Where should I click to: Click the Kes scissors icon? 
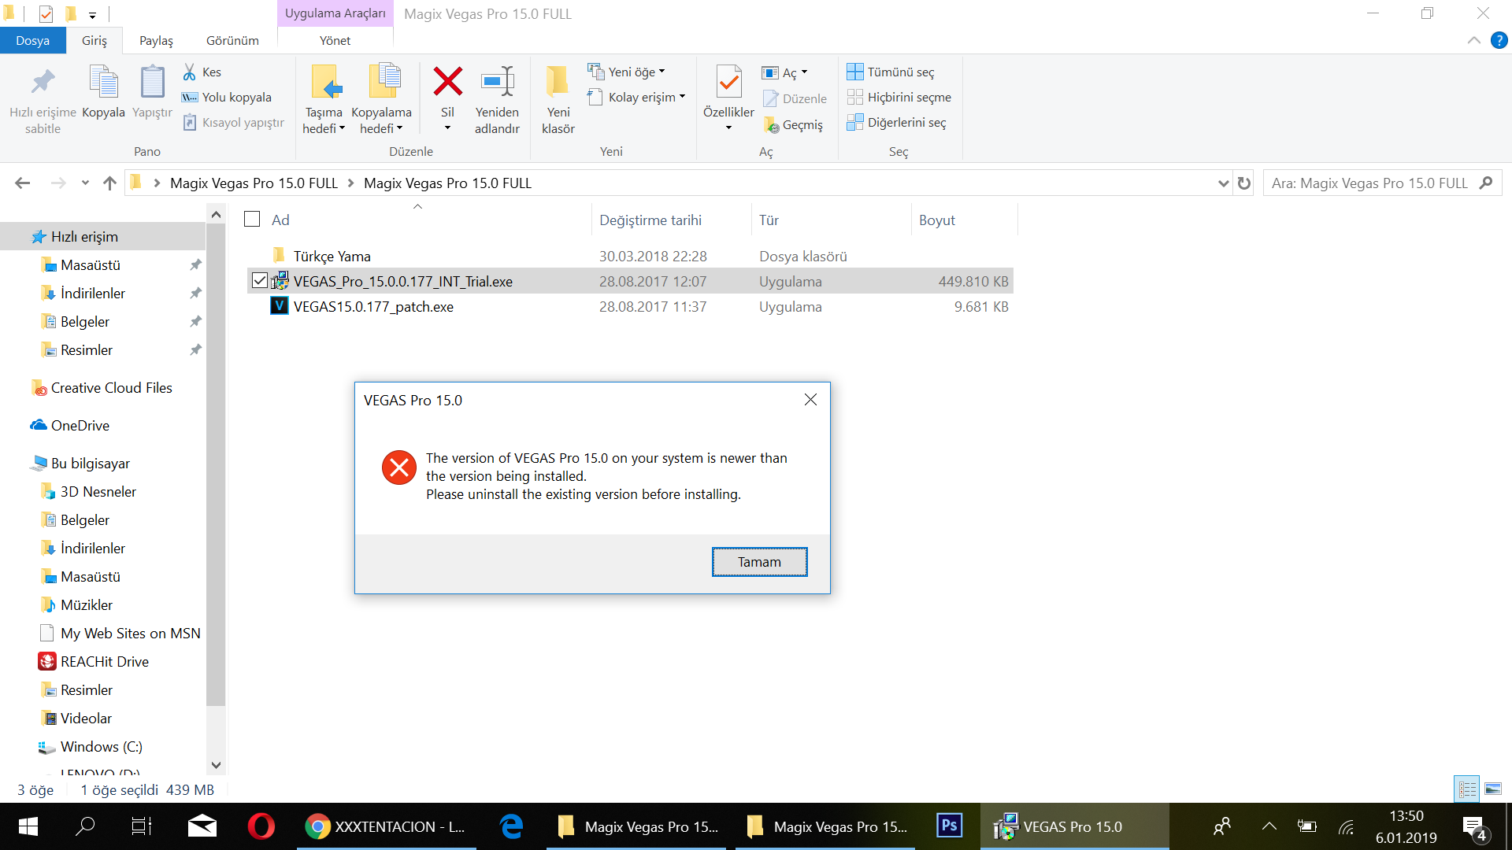tap(190, 72)
